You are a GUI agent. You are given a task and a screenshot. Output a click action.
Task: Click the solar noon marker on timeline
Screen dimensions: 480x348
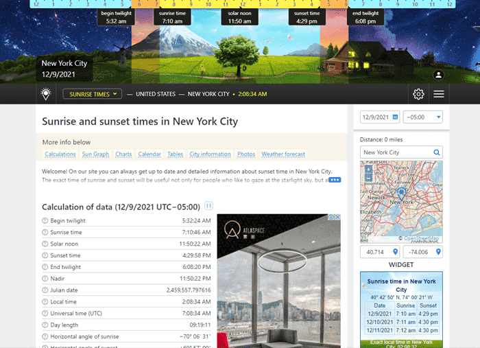239,17
